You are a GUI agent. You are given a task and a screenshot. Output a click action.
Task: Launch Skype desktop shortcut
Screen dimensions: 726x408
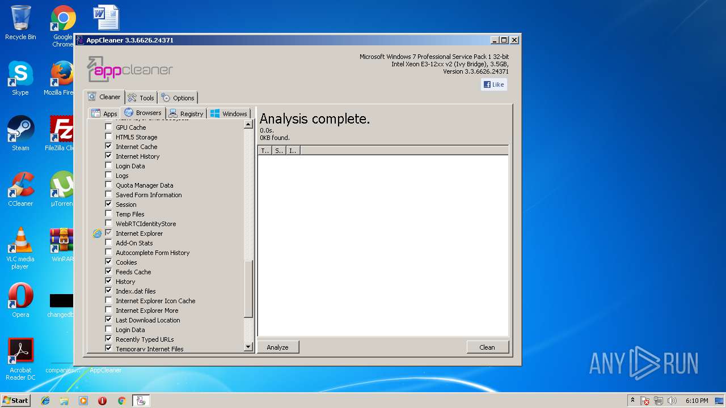[x=20, y=78]
